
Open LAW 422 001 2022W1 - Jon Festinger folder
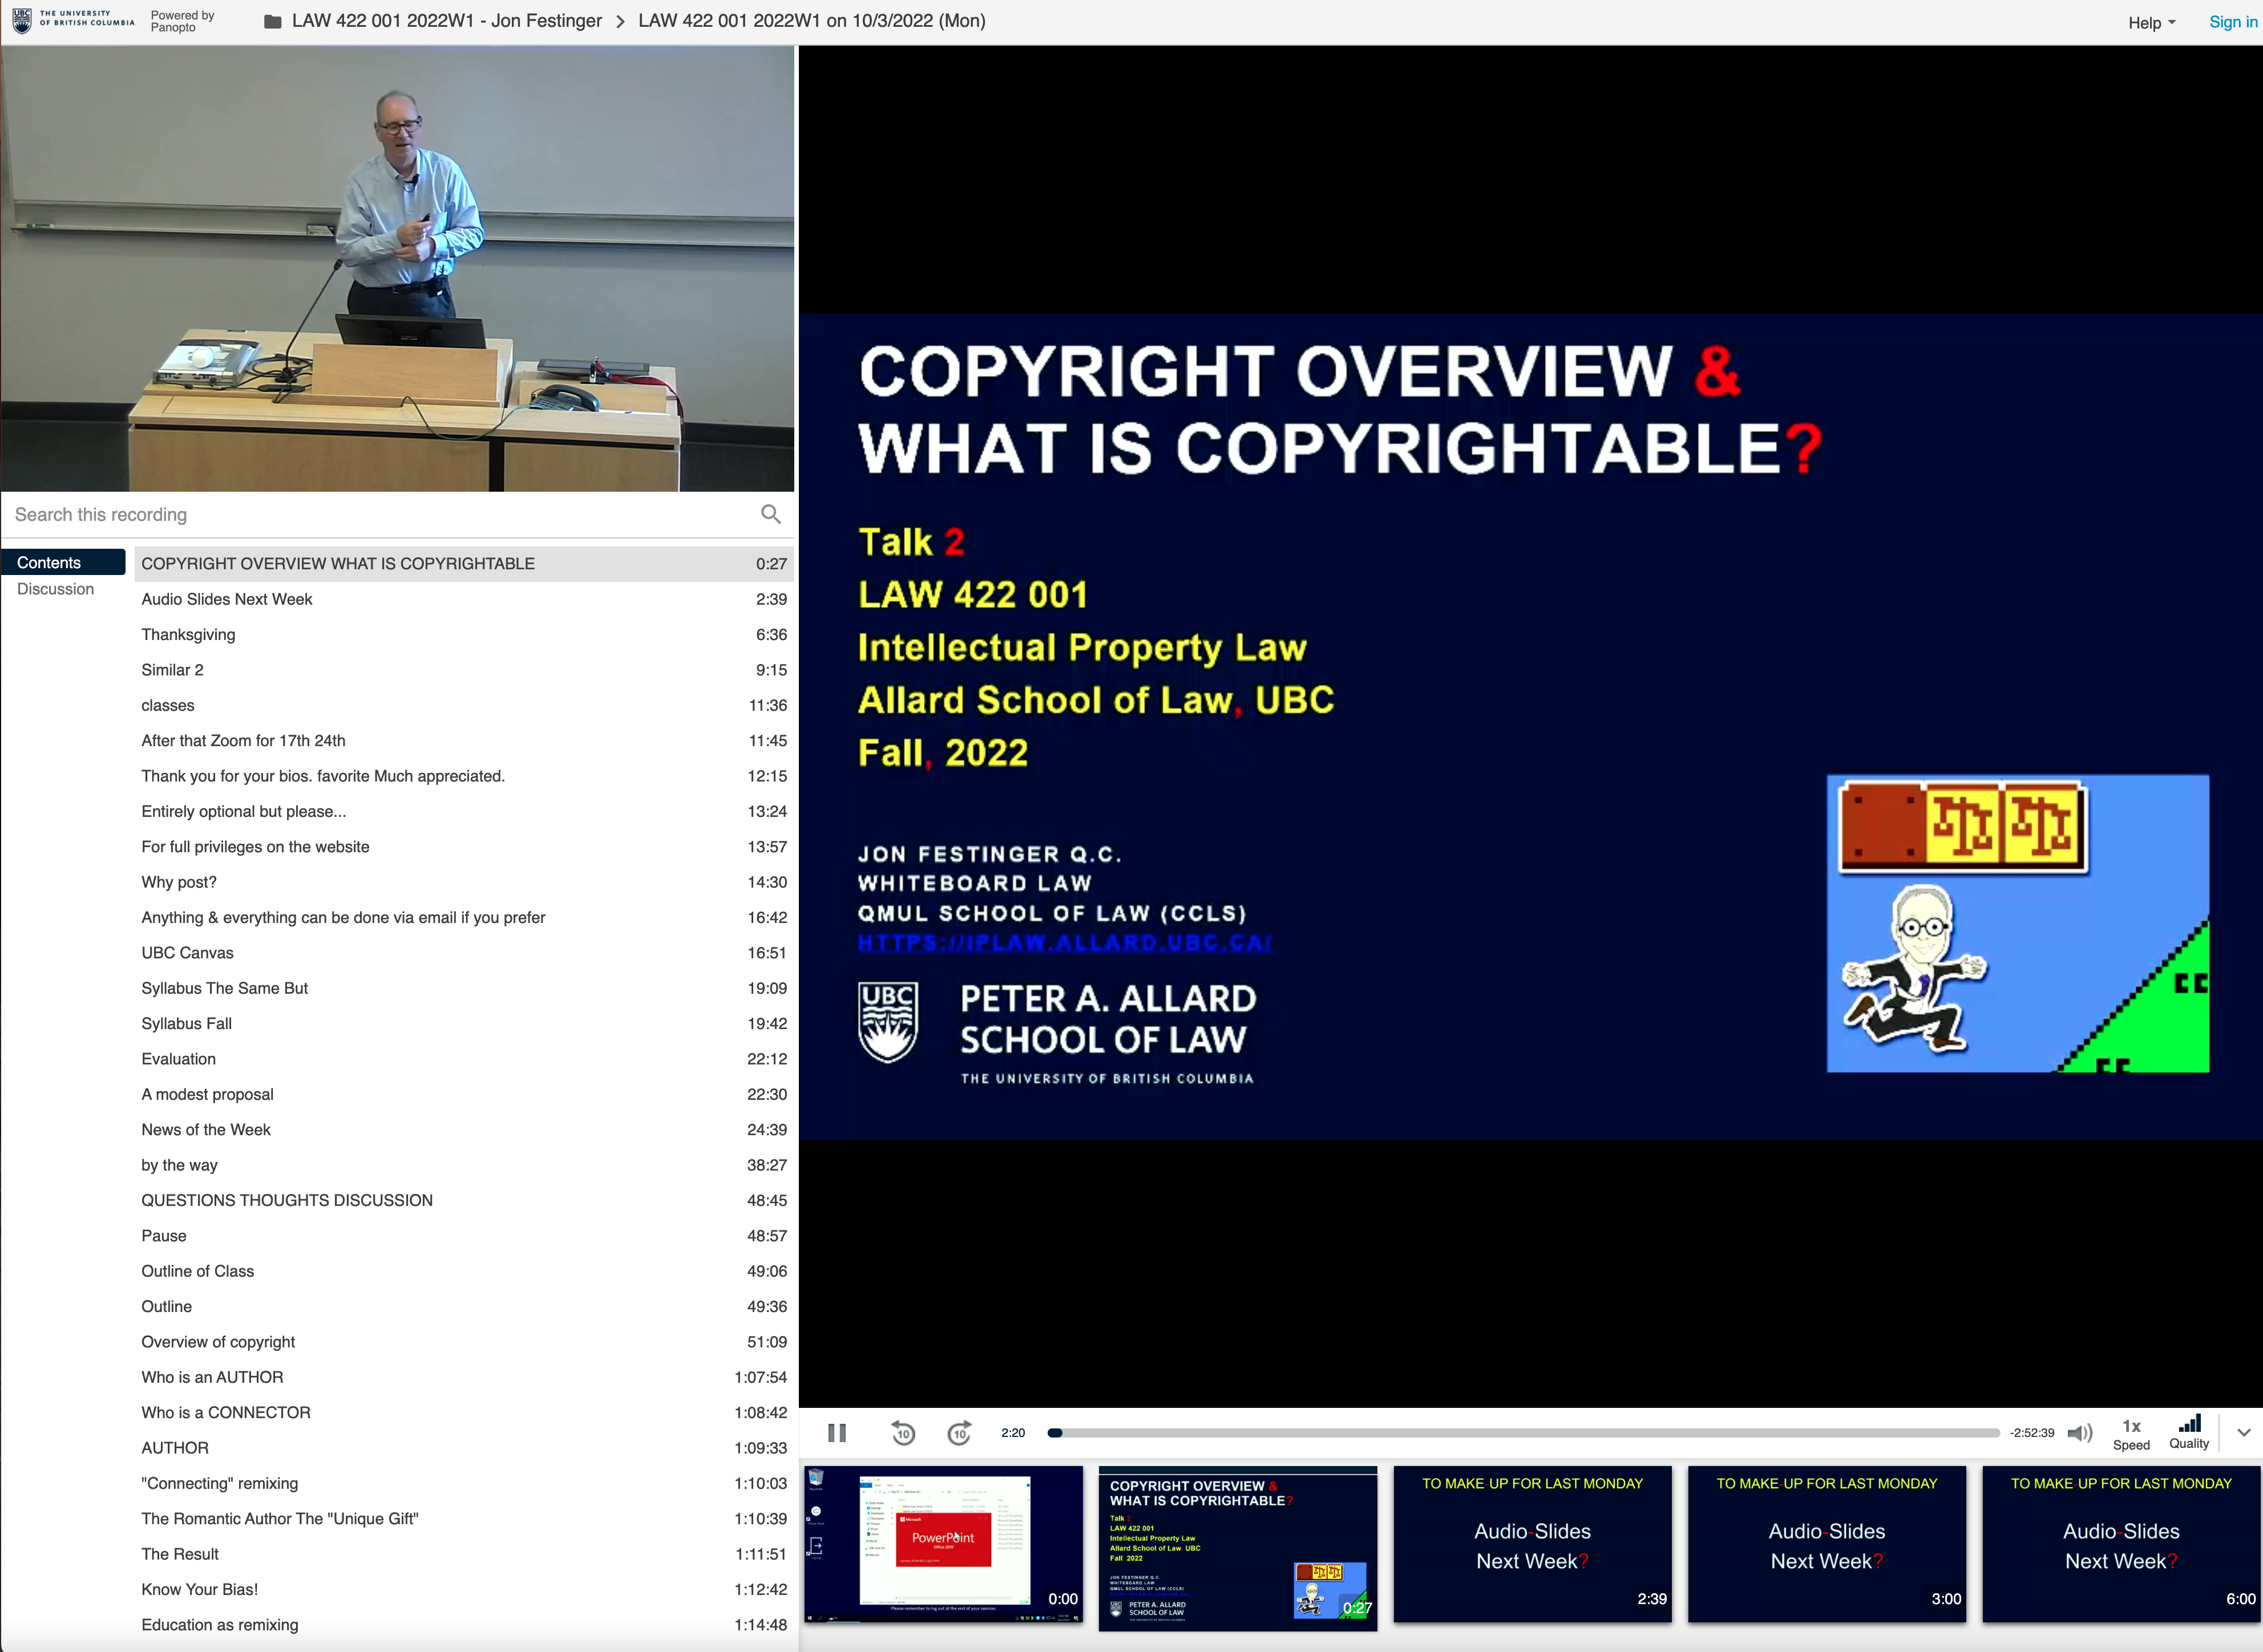(447, 21)
